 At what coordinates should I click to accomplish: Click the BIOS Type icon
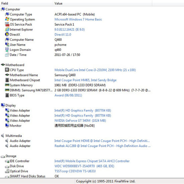[x=7, y=95]
